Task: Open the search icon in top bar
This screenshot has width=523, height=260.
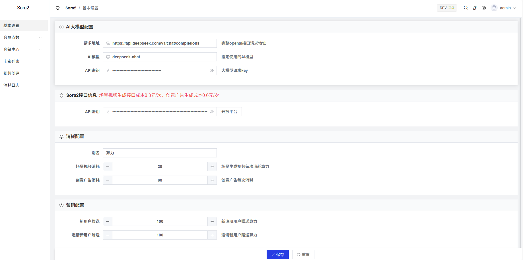Action: [x=466, y=8]
